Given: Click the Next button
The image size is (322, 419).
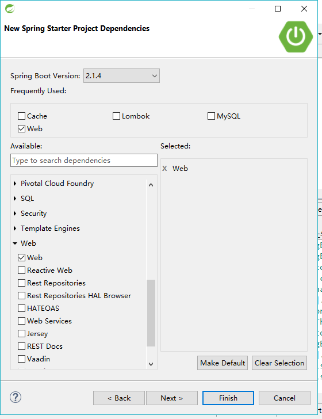Looking at the screenshot, I should click(172, 398).
